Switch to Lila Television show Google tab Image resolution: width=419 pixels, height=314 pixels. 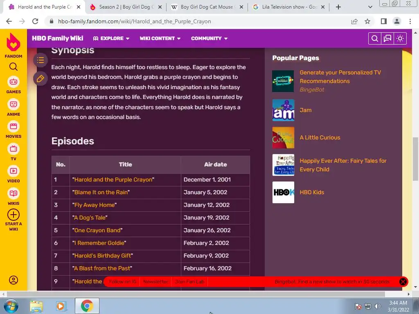(x=288, y=7)
